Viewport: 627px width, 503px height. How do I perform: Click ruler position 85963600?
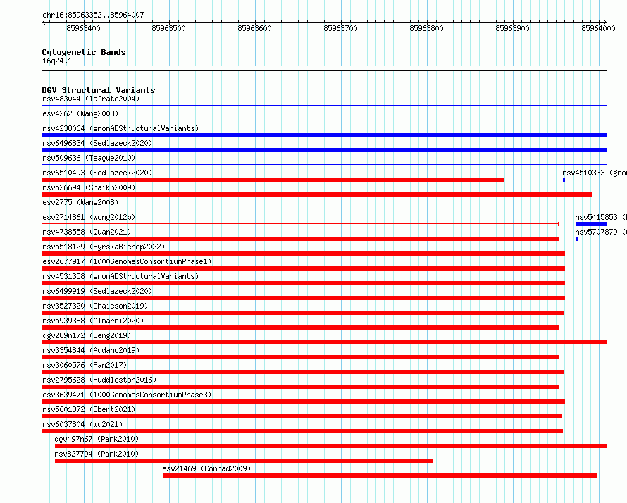(255, 28)
